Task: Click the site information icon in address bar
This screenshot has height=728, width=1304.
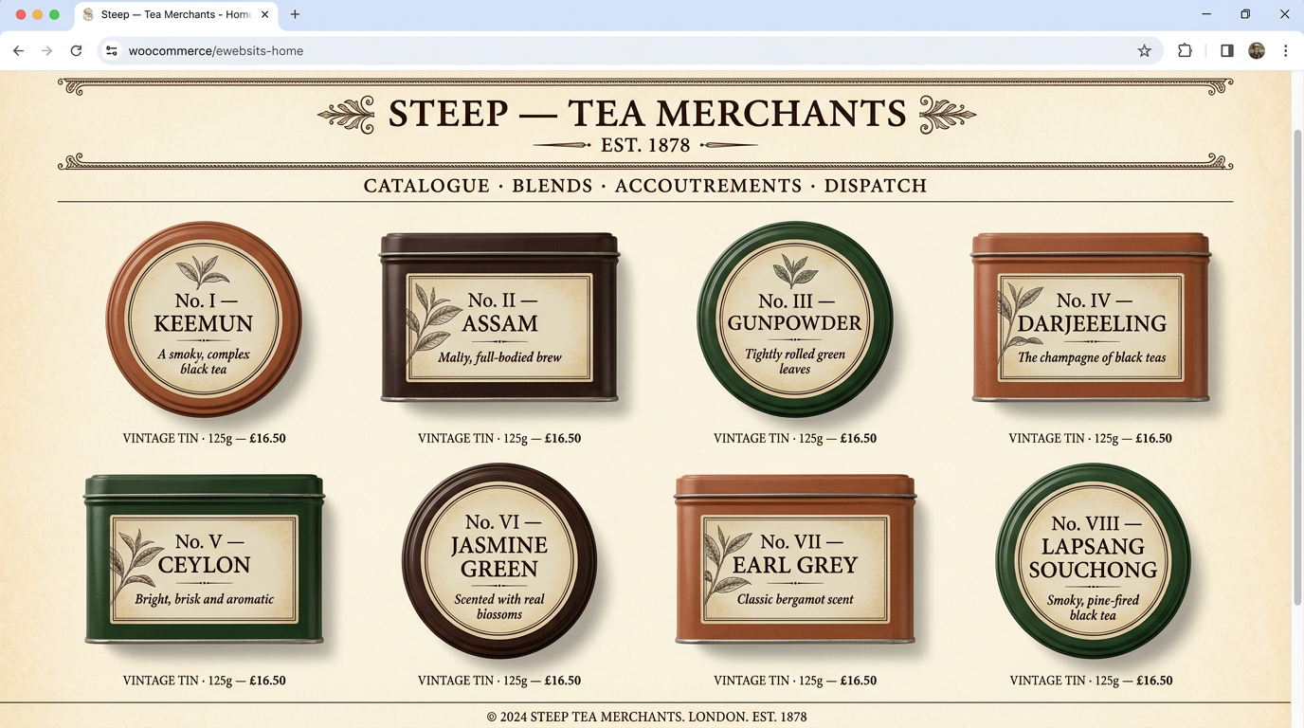Action: click(x=112, y=51)
